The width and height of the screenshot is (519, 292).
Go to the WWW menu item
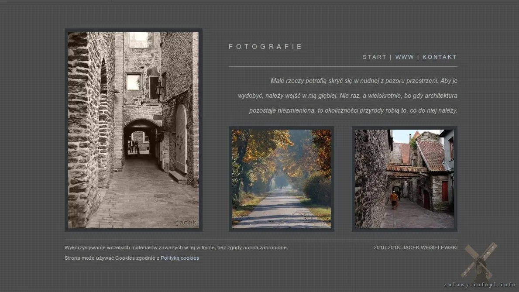(404, 57)
